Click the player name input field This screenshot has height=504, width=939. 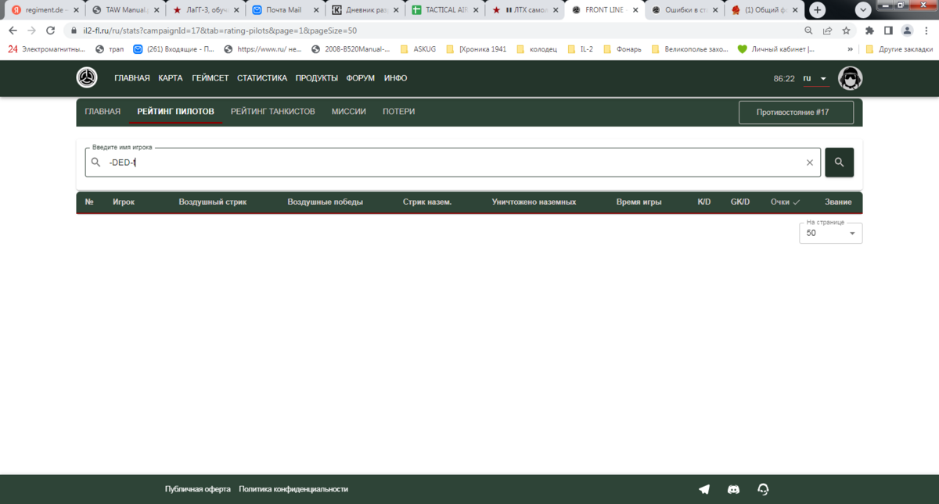[x=454, y=163]
